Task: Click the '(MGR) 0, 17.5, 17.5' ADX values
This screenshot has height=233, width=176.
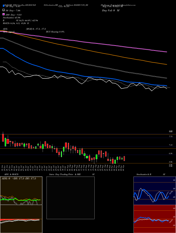Action: click(36, 29)
